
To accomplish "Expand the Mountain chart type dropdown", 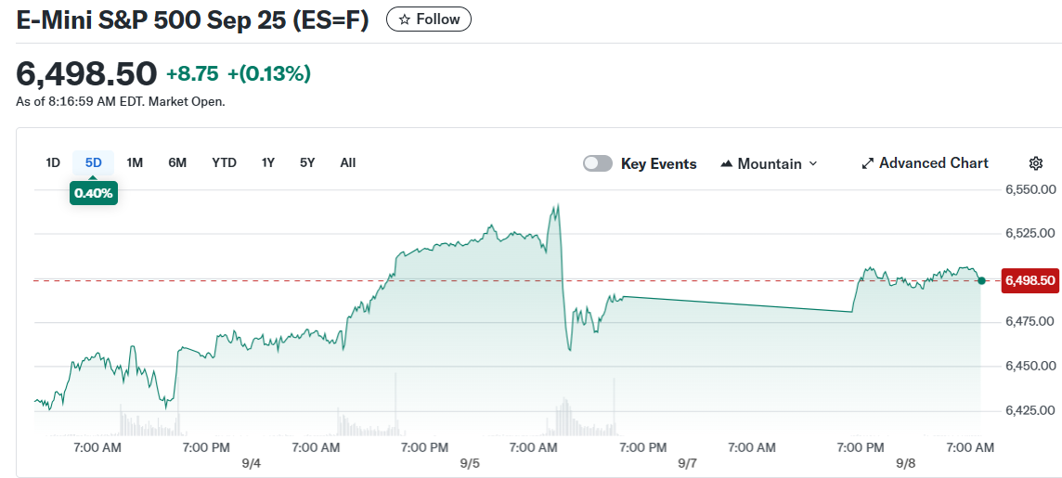I will (x=769, y=164).
